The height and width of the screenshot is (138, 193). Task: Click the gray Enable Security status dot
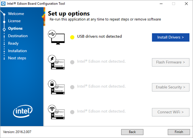[72, 87]
